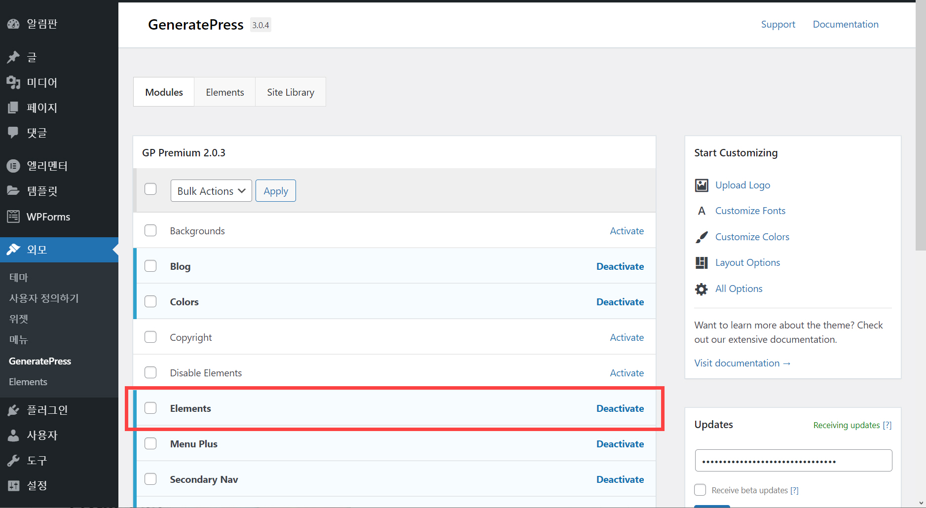Enable Receive beta updates checkbox
The image size is (926, 508).
[700, 490]
